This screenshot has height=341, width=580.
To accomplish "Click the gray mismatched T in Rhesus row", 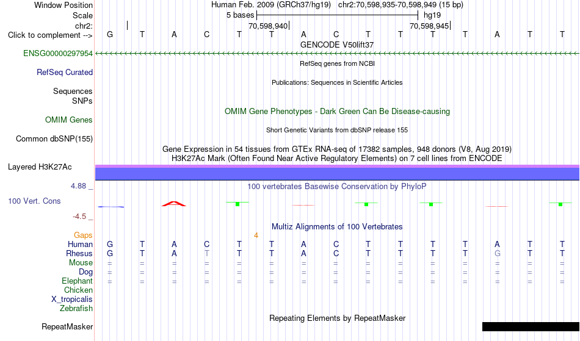I will click(x=207, y=253).
